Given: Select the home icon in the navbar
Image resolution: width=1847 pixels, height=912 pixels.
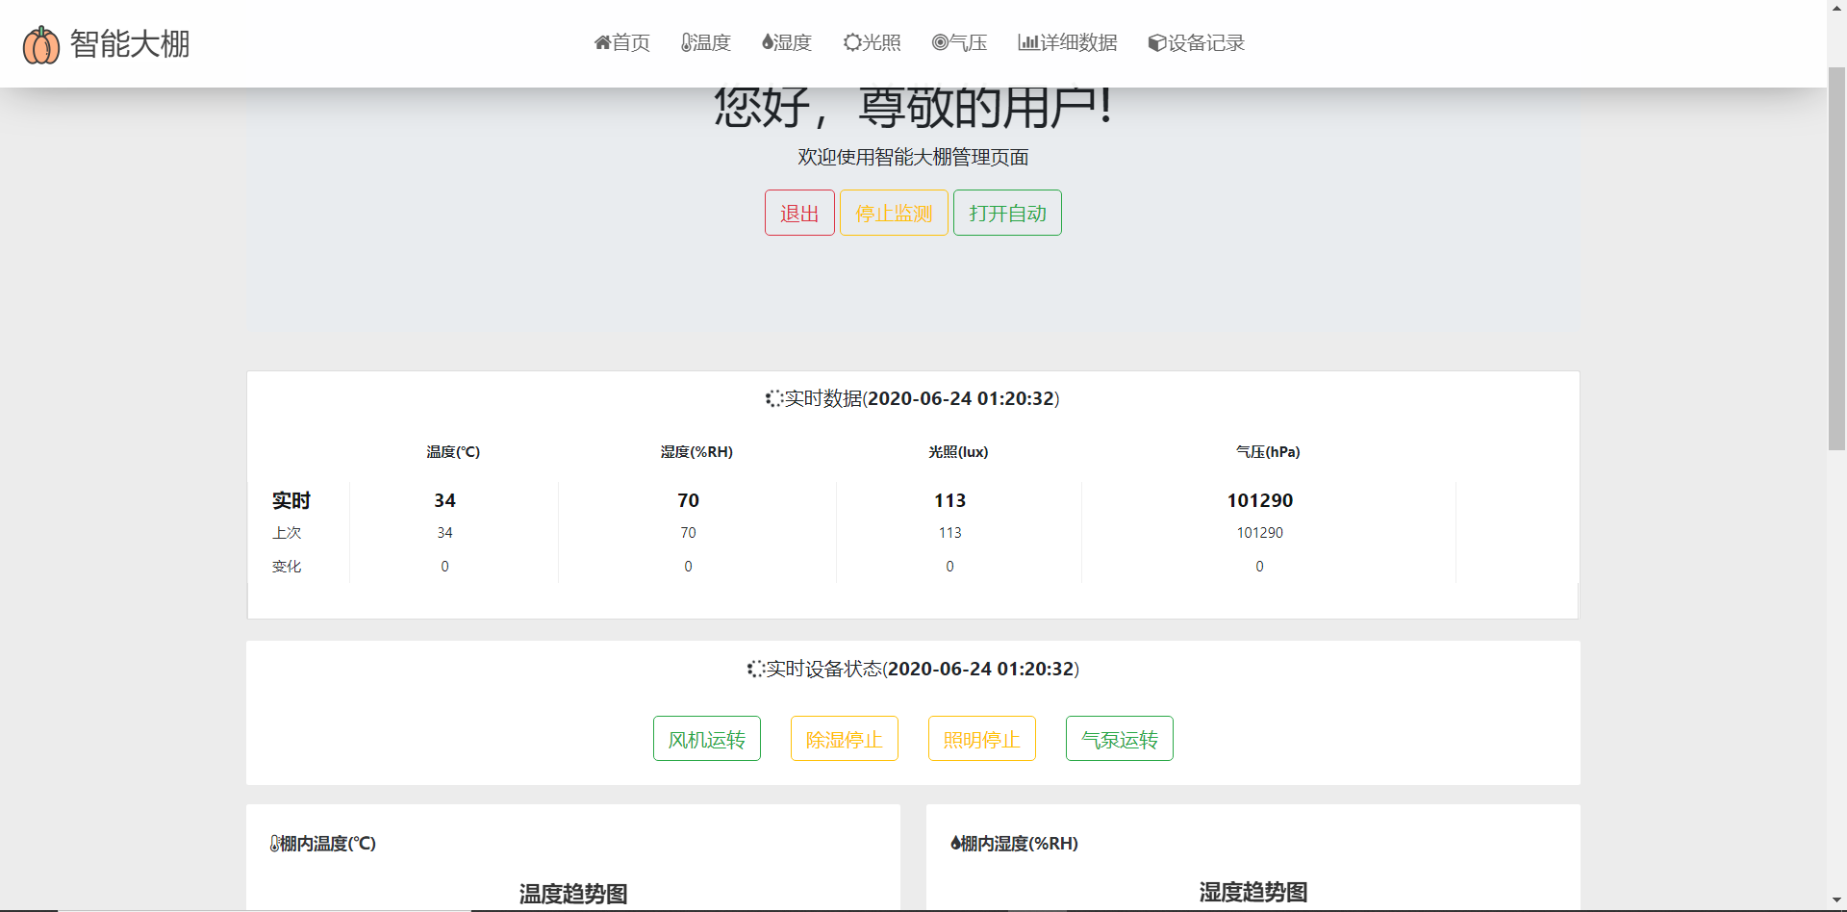Looking at the screenshot, I should (x=602, y=42).
